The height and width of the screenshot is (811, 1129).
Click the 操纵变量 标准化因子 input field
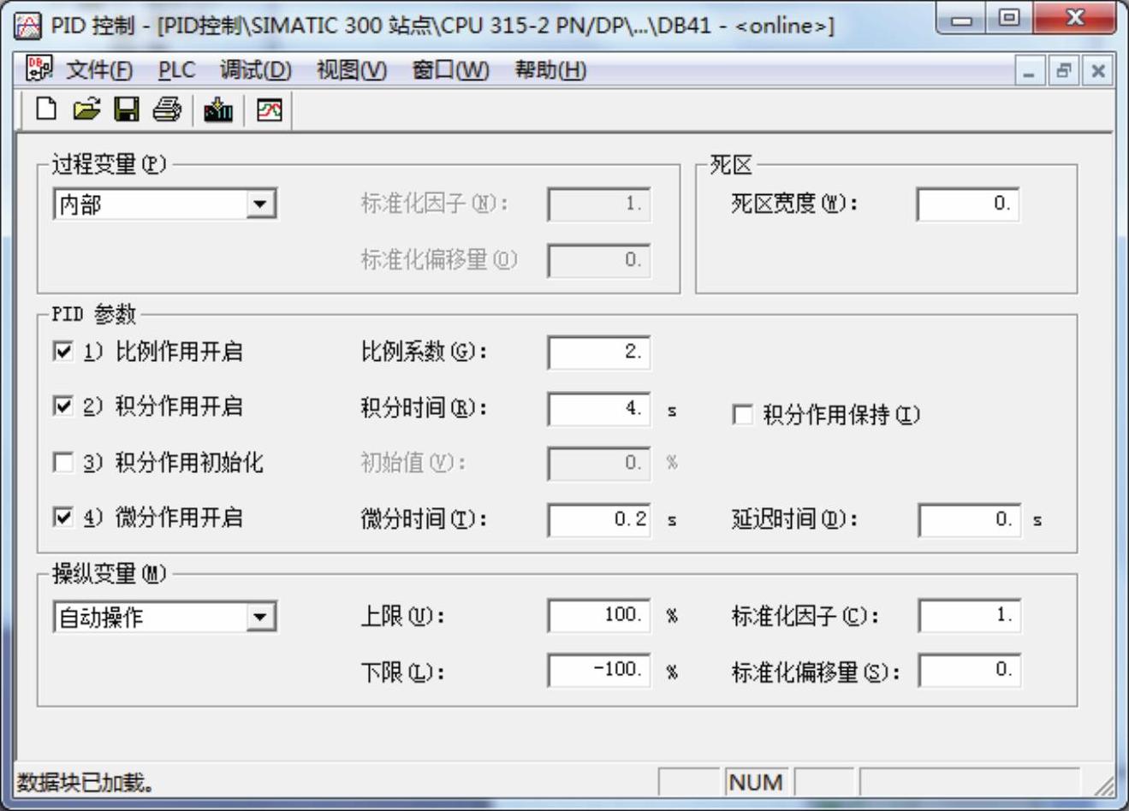[x=969, y=615]
